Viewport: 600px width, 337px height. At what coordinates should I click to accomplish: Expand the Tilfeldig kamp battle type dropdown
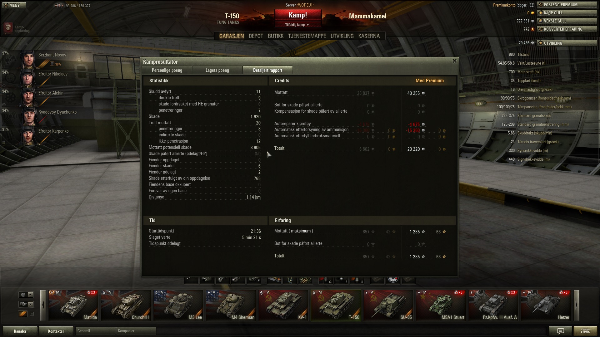[x=297, y=25]
